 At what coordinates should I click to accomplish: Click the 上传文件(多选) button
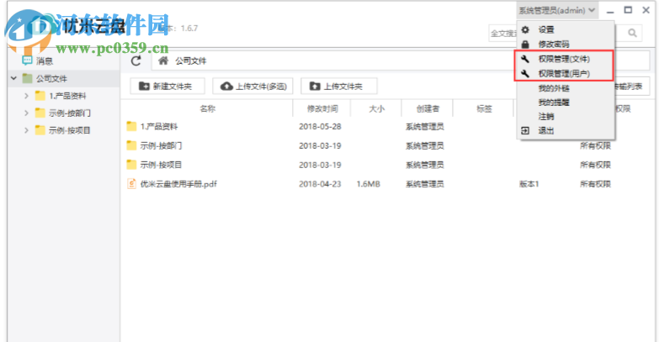point(252,86)
